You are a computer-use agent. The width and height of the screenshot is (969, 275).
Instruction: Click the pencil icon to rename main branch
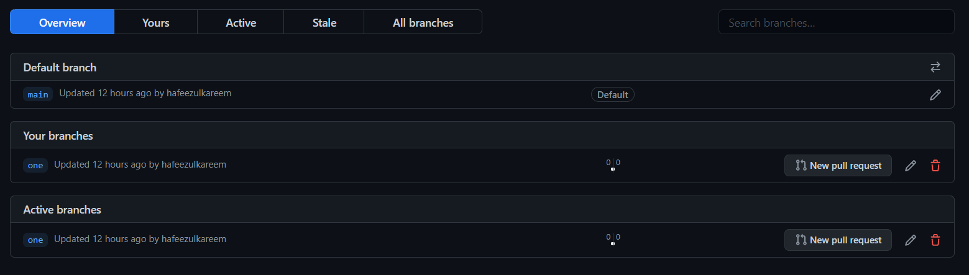click(x=935, y=95)
